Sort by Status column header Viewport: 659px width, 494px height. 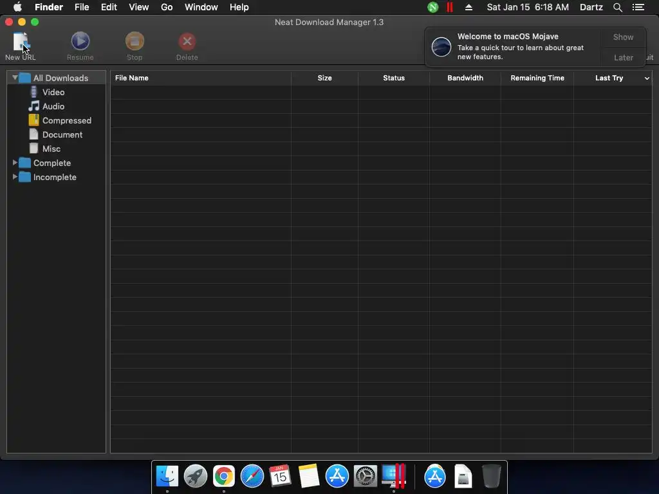pyautogui.click(x=394, y=78)
